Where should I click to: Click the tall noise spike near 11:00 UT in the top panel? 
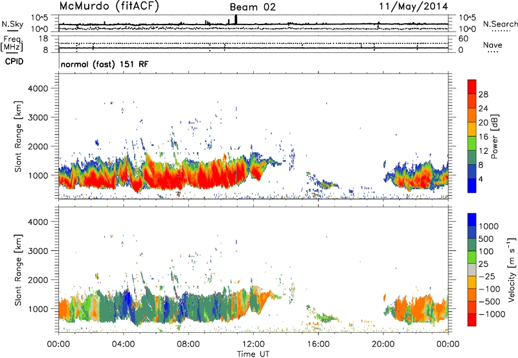tap(236, 19)
